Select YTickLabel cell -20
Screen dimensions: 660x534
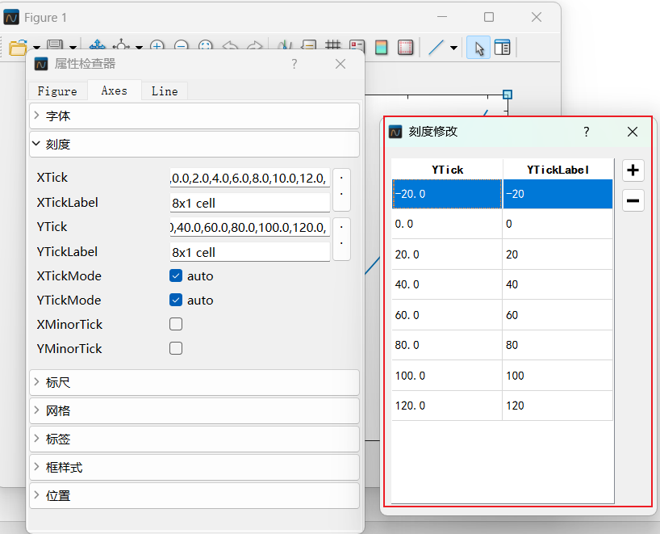coord(558,194)
